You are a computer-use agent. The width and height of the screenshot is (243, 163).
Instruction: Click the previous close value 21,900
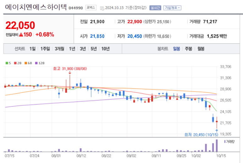coord(97,22)
